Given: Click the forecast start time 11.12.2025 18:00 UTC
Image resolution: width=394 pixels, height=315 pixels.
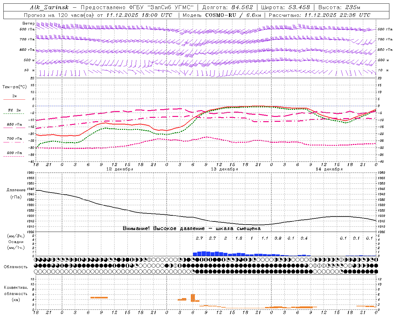Looking at the screenshot, I should [139, 15].
